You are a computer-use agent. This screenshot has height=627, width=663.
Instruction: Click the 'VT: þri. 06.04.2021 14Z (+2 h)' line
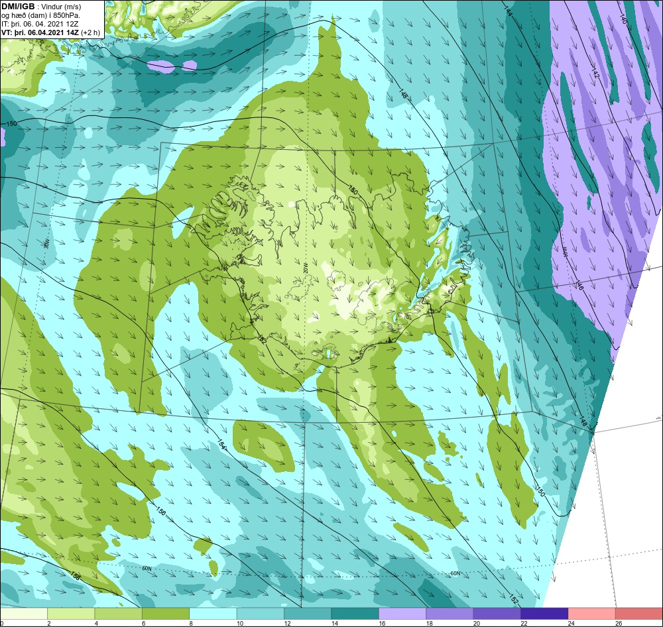click(x=51, y=32)
